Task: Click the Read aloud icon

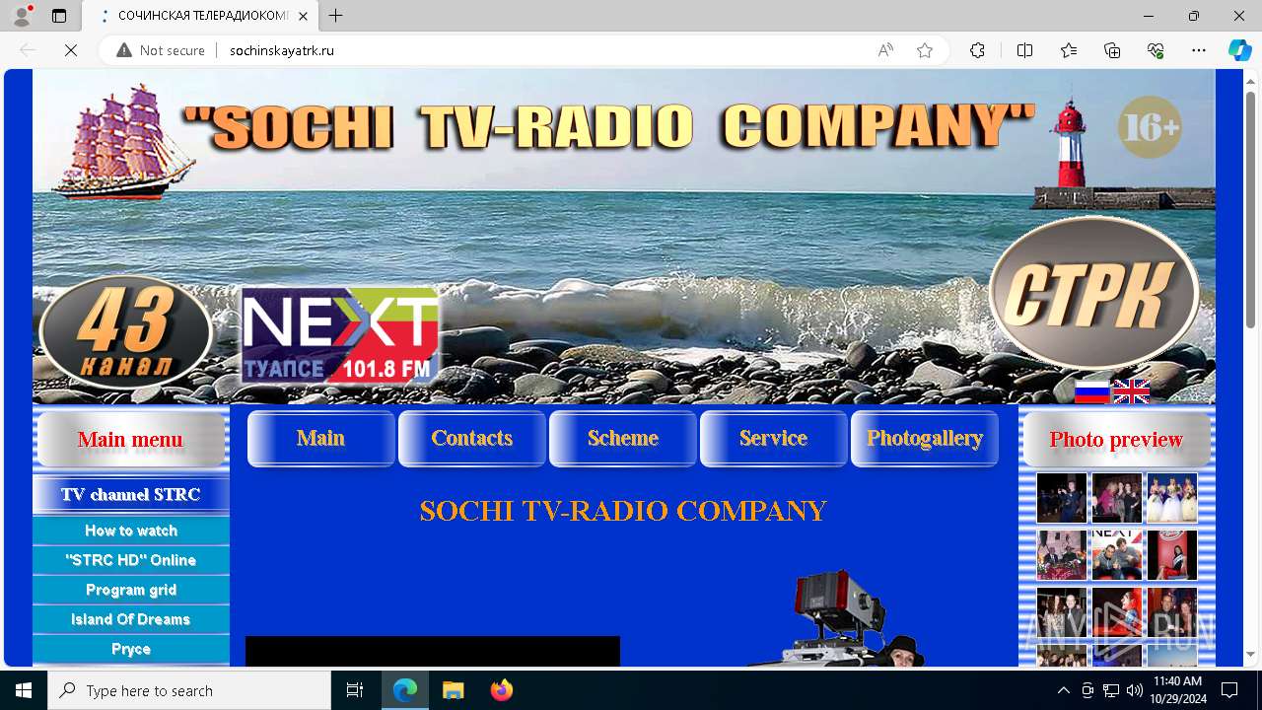Action: pyautogui.click(x=885, y=50)
